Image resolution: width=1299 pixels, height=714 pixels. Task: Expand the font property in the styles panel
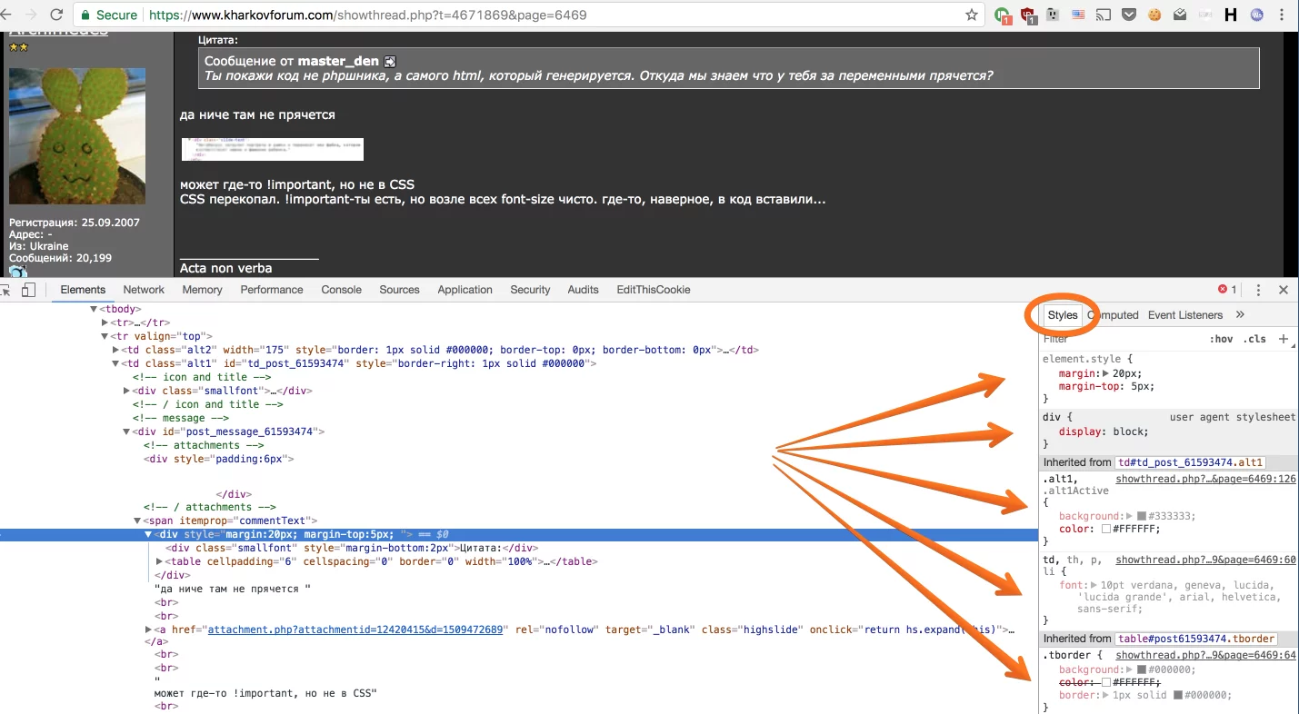[1096, 585]
